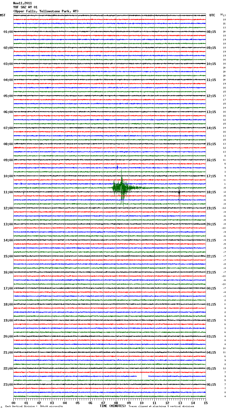227x410 pixels.
Task: Click the 04:15 UTC time label
Action: (x=211, y=353)
